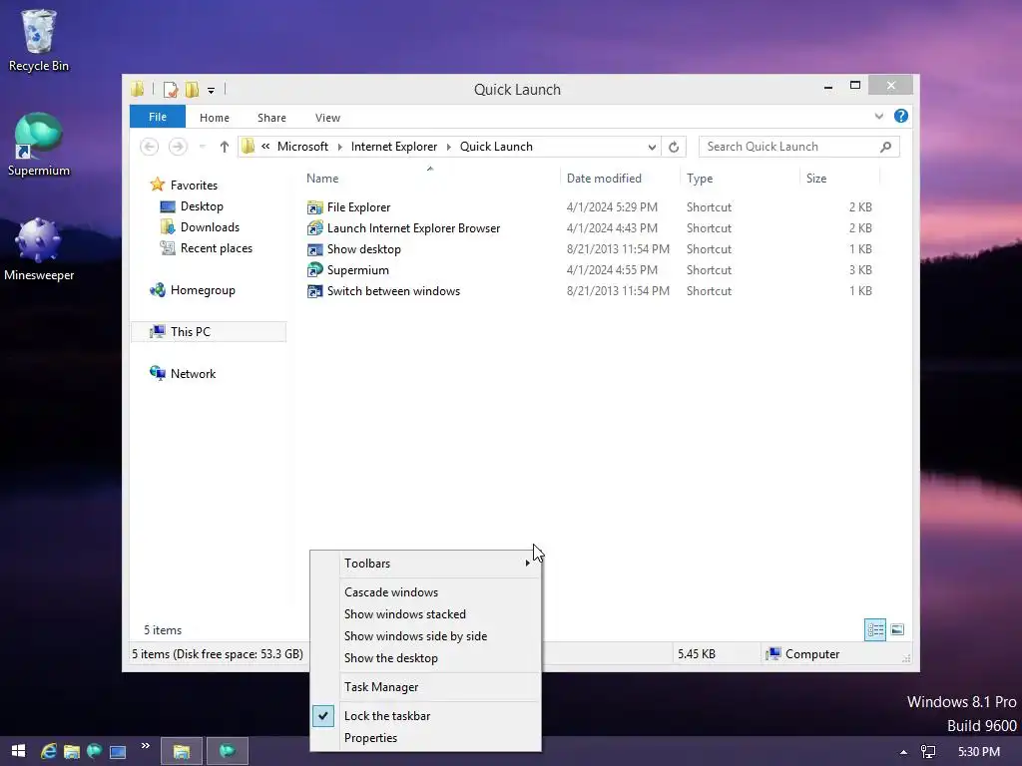Select Favorites in the navigation pane
Screen dimensions: 1022x766
click(x=184, y=185)
